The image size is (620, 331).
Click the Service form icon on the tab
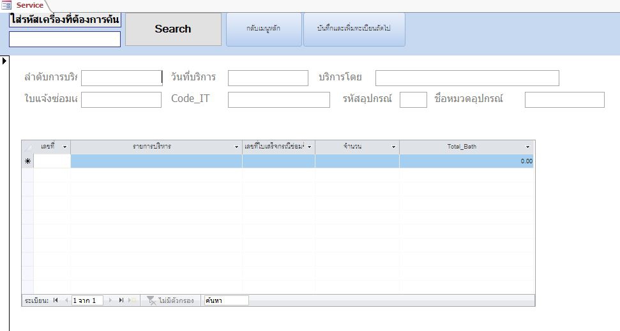[x=6, y=6]
